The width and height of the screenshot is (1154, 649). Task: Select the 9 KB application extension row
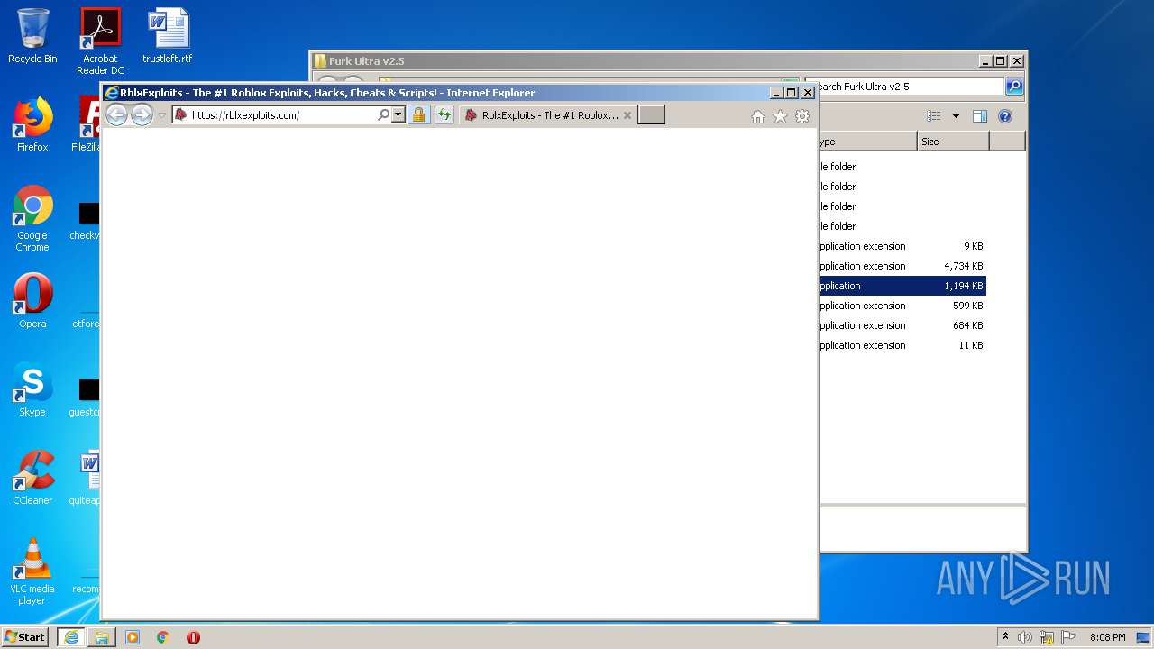[x=902, y=246]
